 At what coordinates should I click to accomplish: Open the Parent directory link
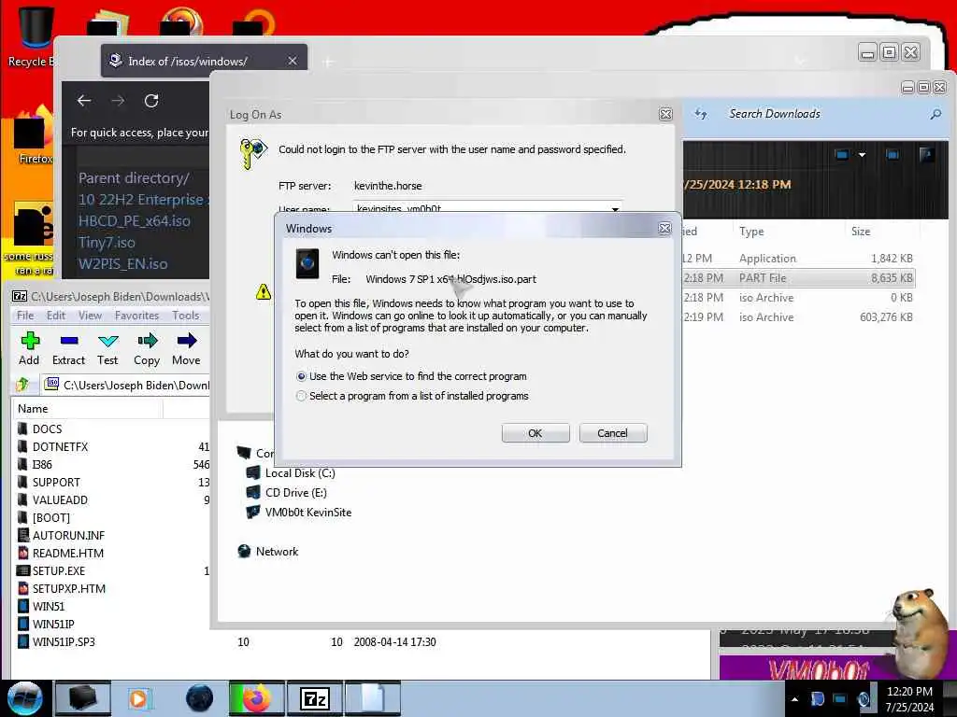coord(134,178)
